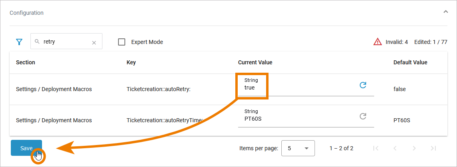Click the Section column header

tap(26, 62)
